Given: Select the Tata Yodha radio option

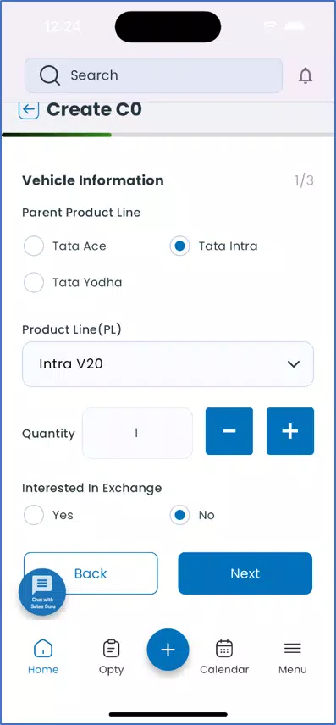Looking at the screenshot, I should [x=34, y=282].
